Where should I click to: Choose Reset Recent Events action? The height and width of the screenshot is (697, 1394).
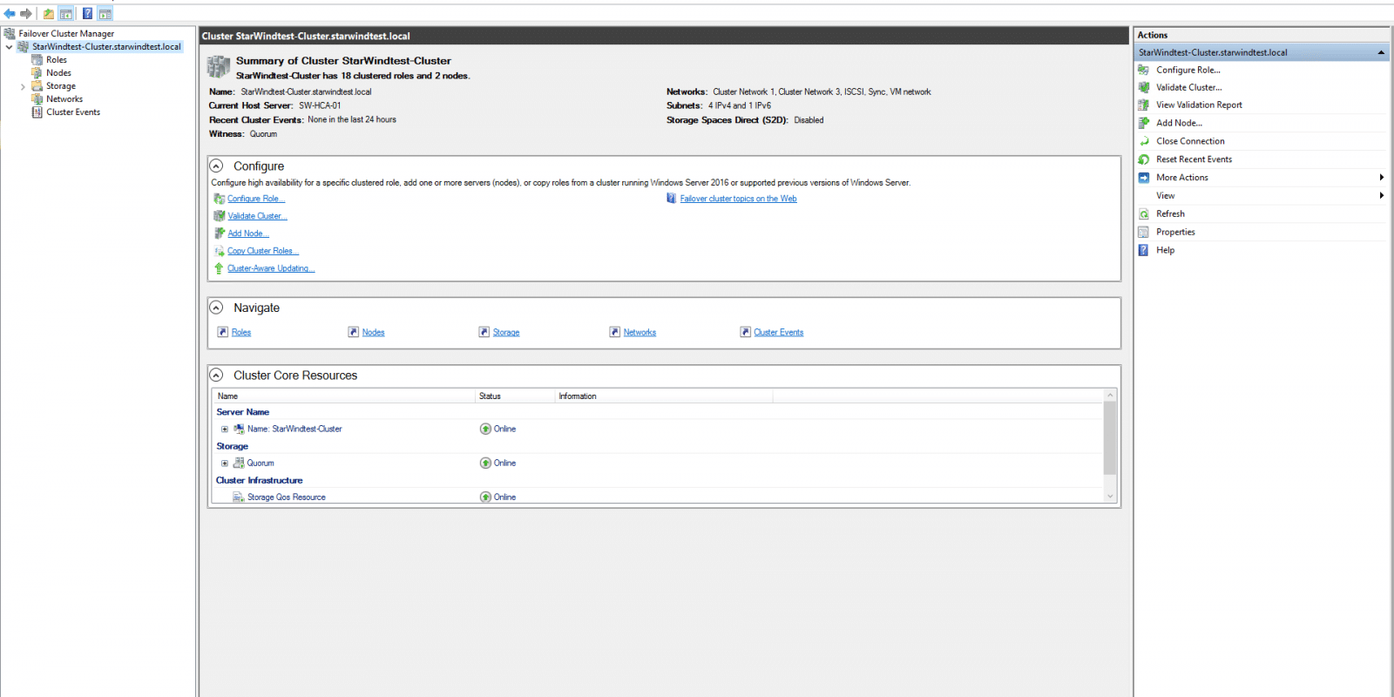click(x=1194, y=159)
